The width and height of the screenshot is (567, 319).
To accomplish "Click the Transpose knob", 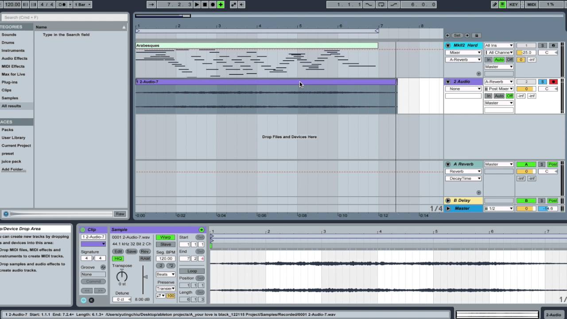I will click(122, 276).
